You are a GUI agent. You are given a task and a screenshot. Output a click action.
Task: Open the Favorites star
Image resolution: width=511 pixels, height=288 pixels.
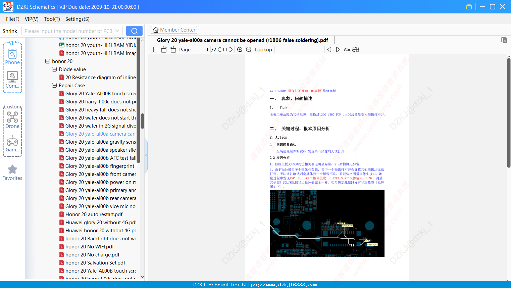pos(12,173)
